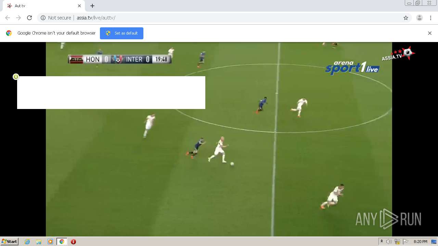Screen dimensions: 438x246
Task: Dismiss the default browser infobar
Action: [x=430, y=33]
